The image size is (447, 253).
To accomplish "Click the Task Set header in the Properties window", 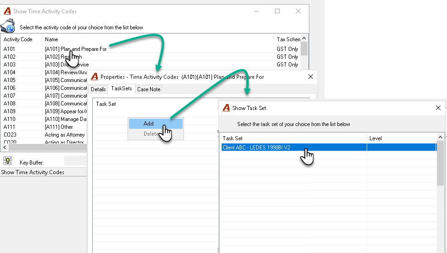I will click(106, 104).
